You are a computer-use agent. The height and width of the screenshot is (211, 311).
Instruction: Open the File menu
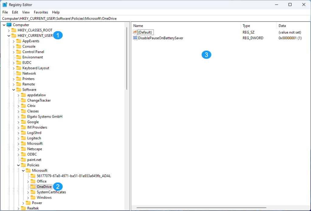[5, 12]
